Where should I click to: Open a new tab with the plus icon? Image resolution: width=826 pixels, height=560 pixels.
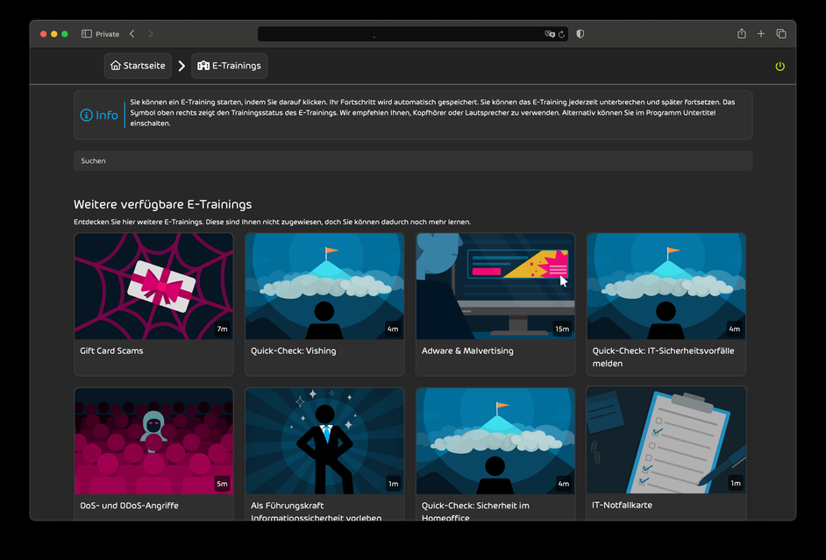(x=761, y=33)
